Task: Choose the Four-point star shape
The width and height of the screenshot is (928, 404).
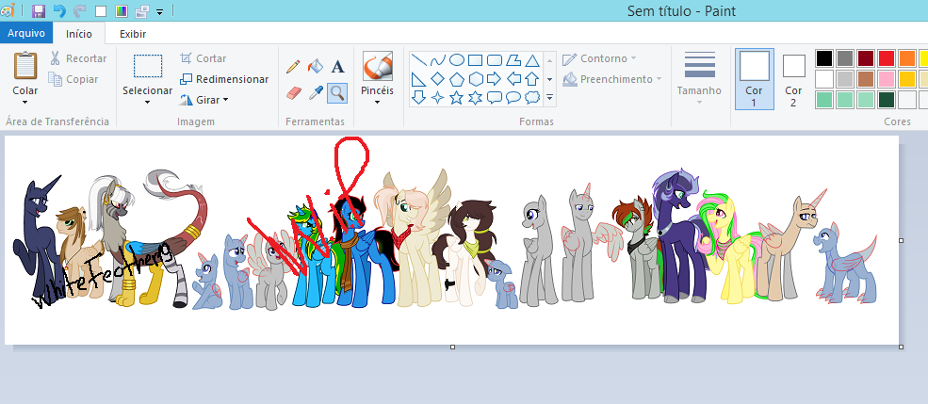Action: pos(437,98)
